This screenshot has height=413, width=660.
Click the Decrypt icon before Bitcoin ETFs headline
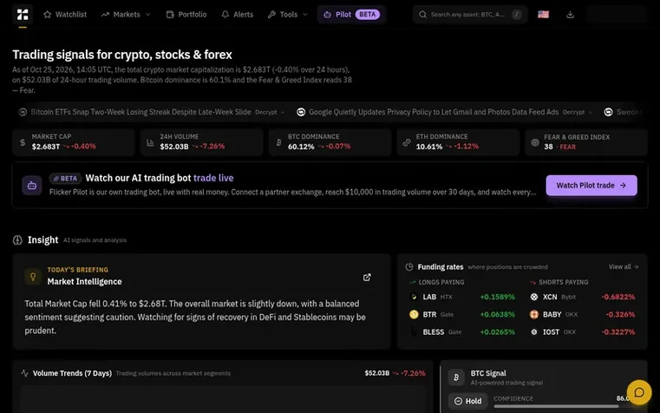click(23, 112)
